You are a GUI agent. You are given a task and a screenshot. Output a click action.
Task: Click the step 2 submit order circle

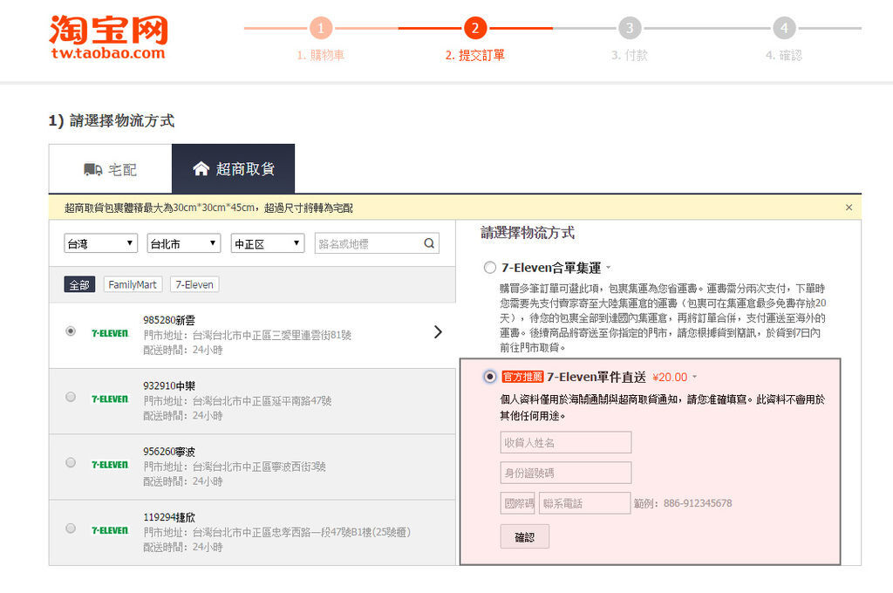click(475, 28)
